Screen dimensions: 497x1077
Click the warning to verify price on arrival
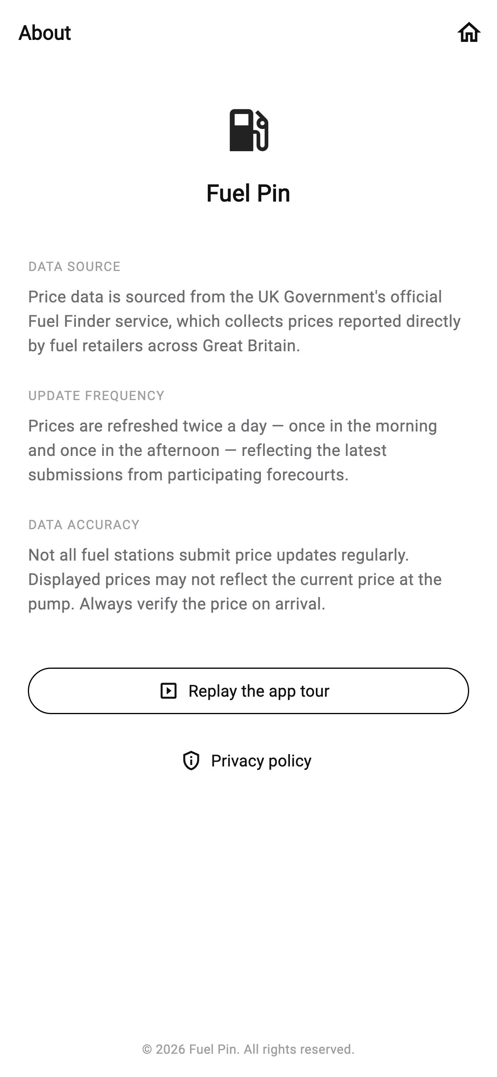(x=202, y=604)
